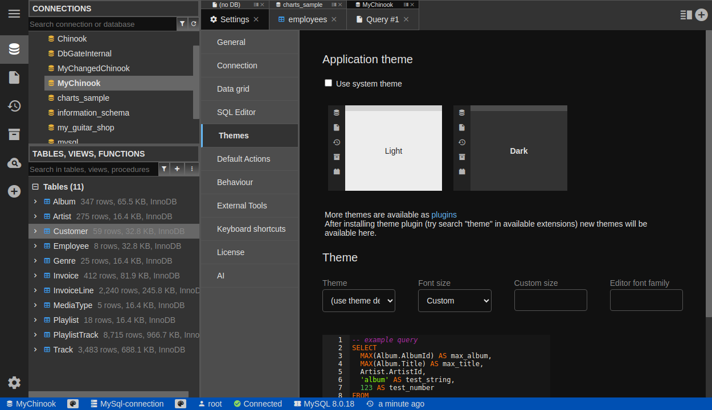712x410 pixels.
Task: Open the database connections sidebar icon
Action: click(14, 49)
